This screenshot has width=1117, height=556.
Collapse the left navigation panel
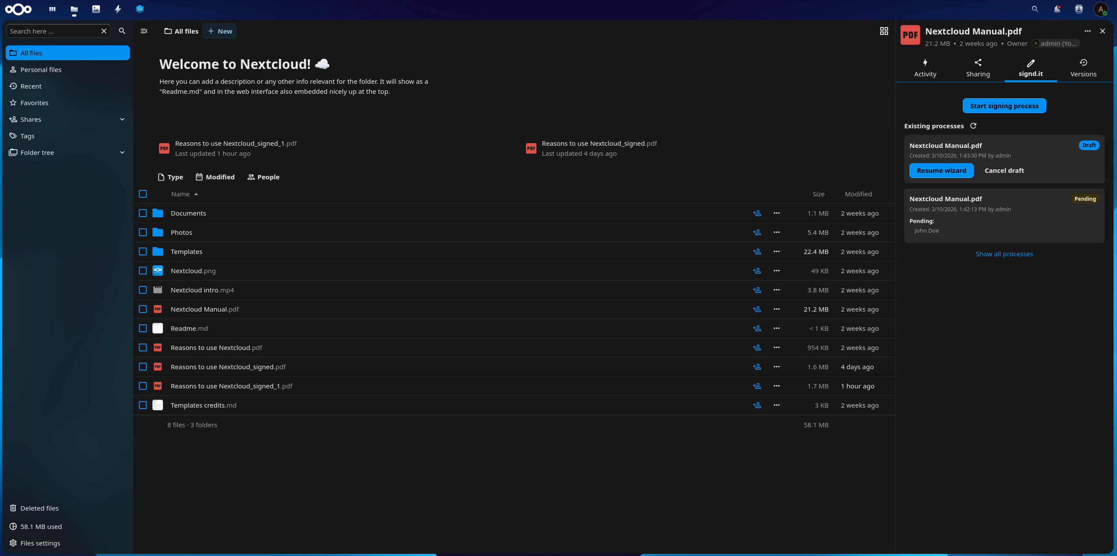(144, 31)
